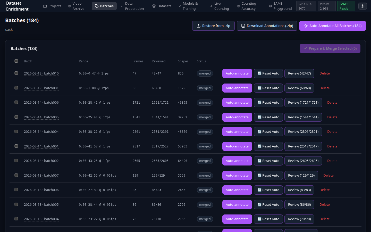Check the 2026-08-19 batch001 row checkbox
The height and width of the screenshot is (232, 371).
coord(16,88)
